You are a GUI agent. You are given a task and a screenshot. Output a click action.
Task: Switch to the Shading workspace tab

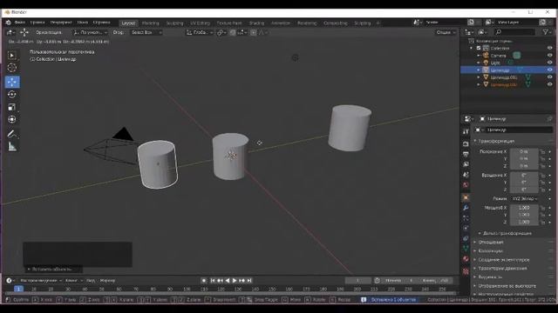tap(256, 23)
